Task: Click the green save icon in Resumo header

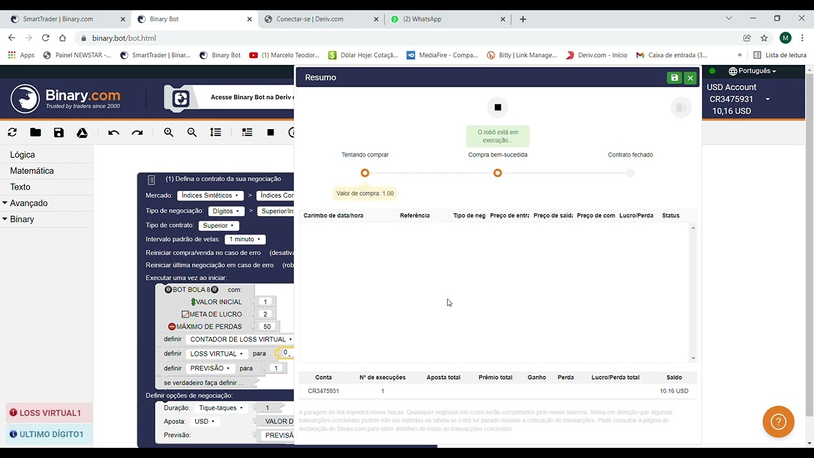Action: [674, 78]
